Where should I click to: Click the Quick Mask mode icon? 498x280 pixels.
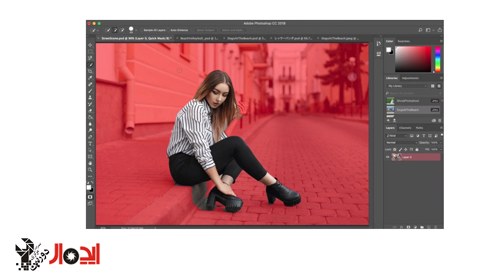90,197
